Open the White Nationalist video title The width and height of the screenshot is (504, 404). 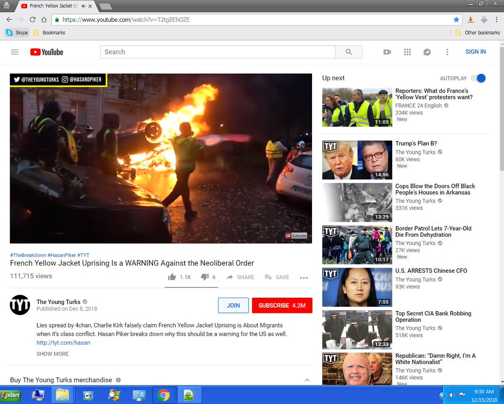click(x=436, y=359)
